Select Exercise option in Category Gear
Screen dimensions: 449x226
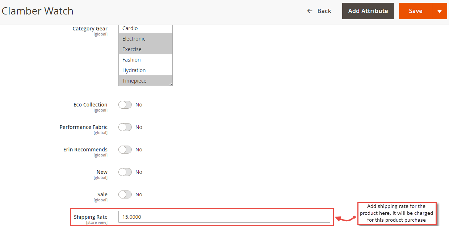(146, 49)
